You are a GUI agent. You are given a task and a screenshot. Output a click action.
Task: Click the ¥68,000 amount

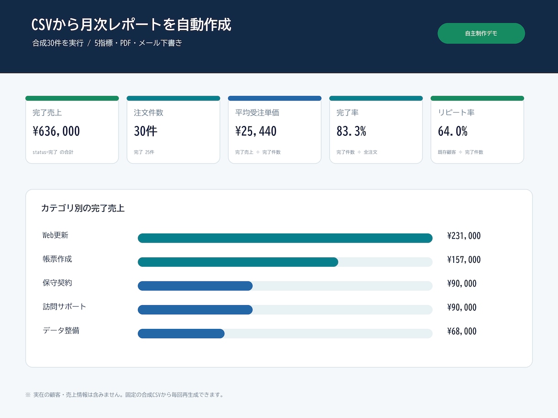(x=462, y=331)
